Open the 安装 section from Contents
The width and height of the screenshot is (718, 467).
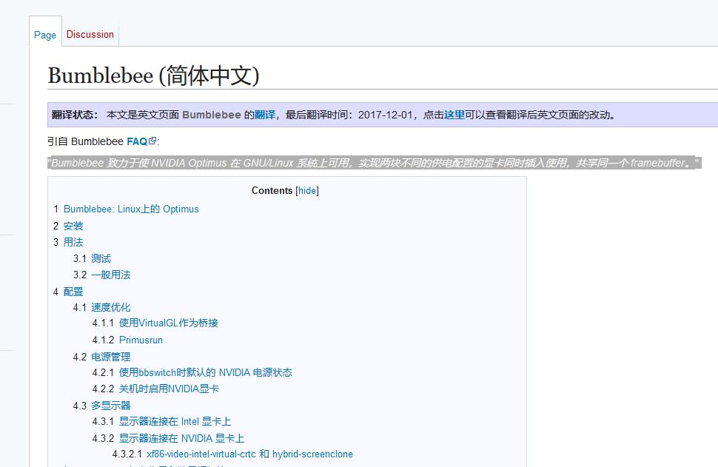72,226
